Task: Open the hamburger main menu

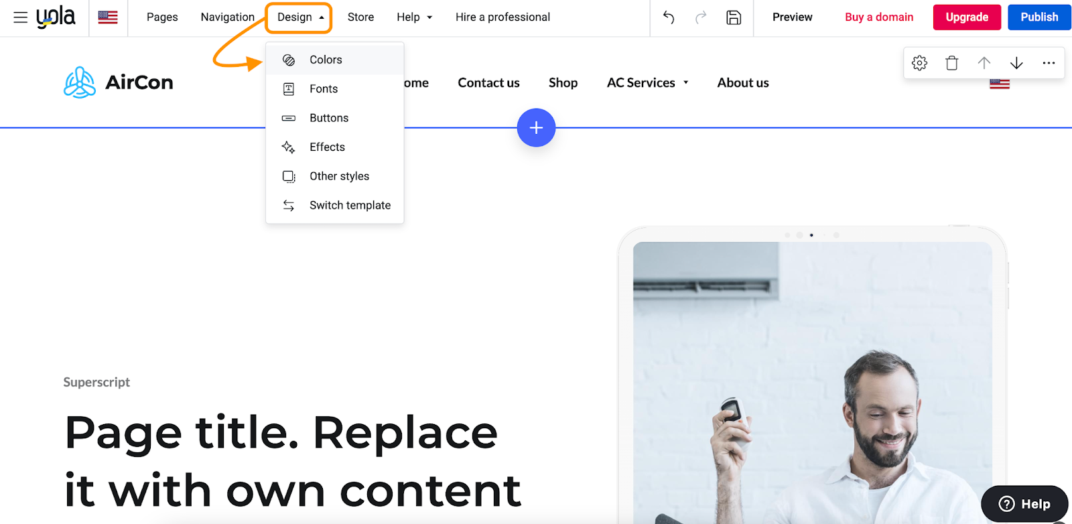Action: [x=20, y=17]
